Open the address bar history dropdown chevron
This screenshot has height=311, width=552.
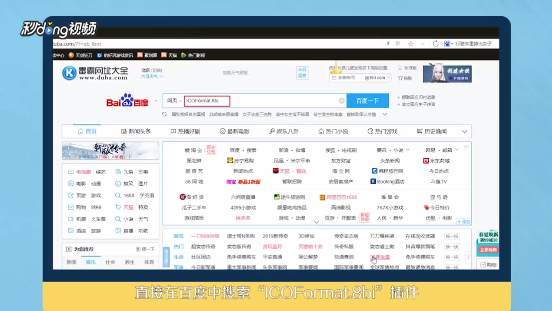pos(422,44)
